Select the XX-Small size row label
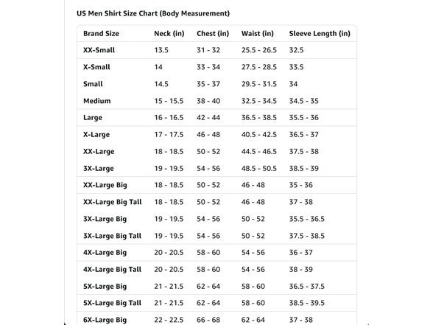This screenshot has height=325, width=433. click(99, 50)
